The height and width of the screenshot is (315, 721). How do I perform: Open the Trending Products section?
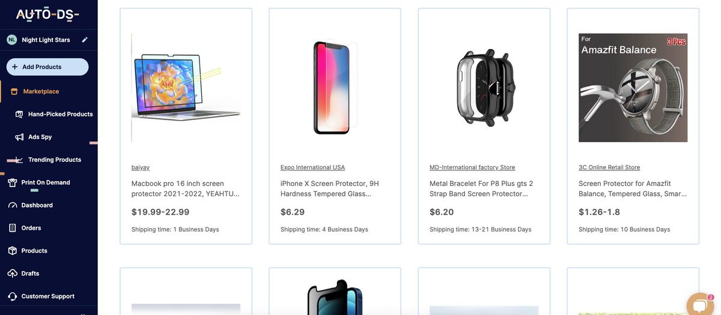tap(54, 160)
